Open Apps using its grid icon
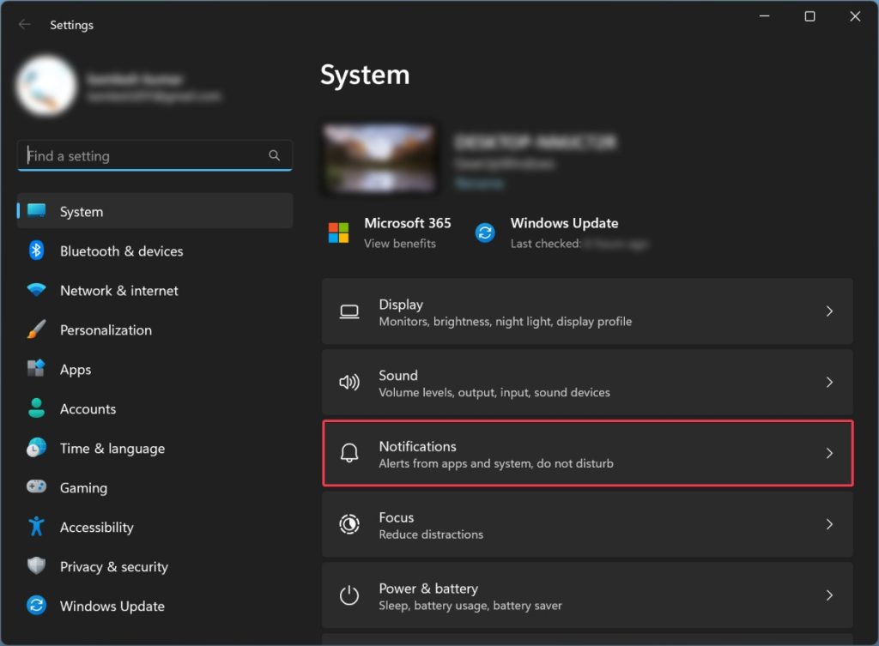Viewport: 879px width, 646px height. point(39,369)
